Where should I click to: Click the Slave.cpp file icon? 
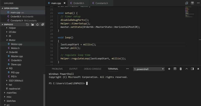9,64
